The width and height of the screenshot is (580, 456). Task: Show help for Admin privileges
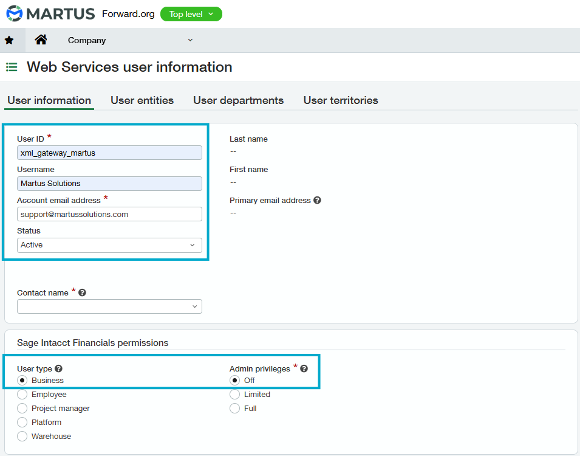[x=304, y=368]
